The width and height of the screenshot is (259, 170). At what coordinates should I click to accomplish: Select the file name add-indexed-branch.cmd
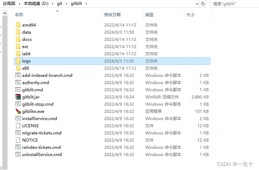click(x=47, y=75)
